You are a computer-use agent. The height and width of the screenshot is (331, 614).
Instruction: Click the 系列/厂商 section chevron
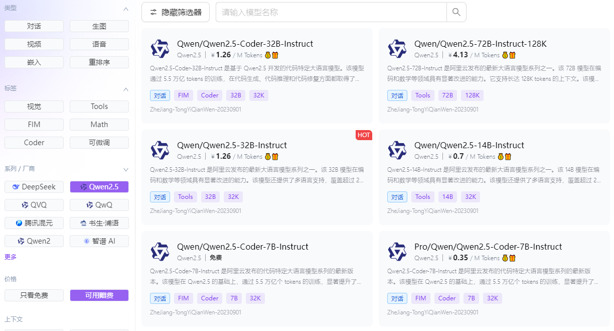click(x=126, y=169)
